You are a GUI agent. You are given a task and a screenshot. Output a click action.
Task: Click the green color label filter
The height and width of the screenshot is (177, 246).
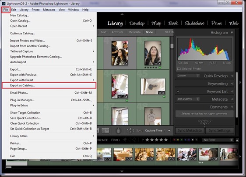click(x=182, y=140)
